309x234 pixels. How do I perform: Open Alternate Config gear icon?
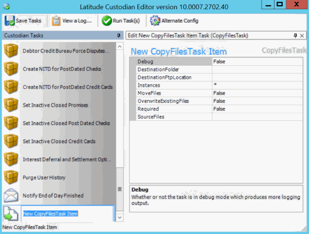tap(154, 21)
